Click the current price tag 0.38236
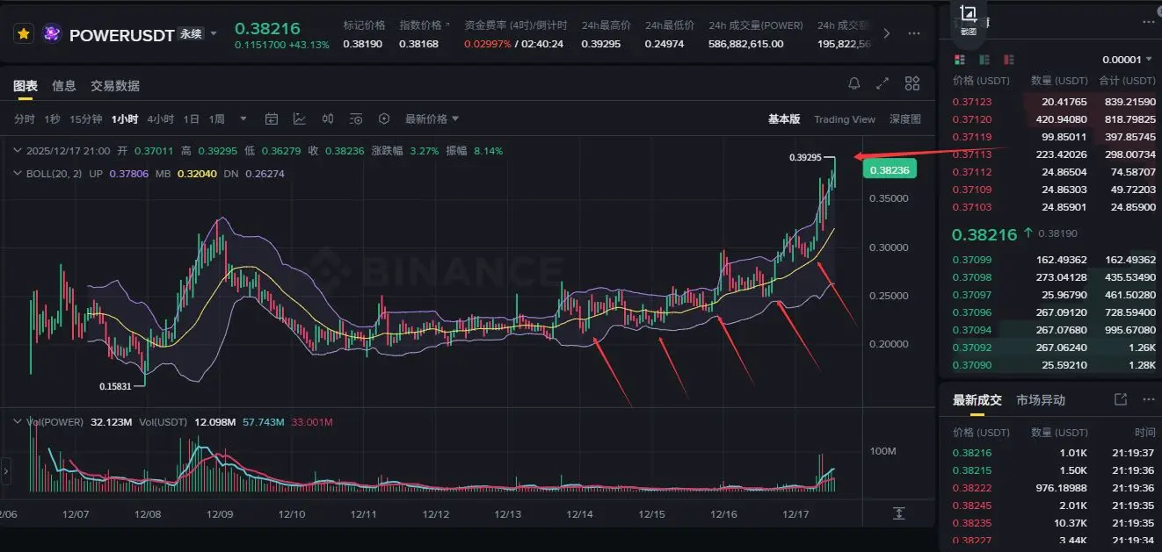The height and width of the screenshot is (552, 1162). [890, 170]
